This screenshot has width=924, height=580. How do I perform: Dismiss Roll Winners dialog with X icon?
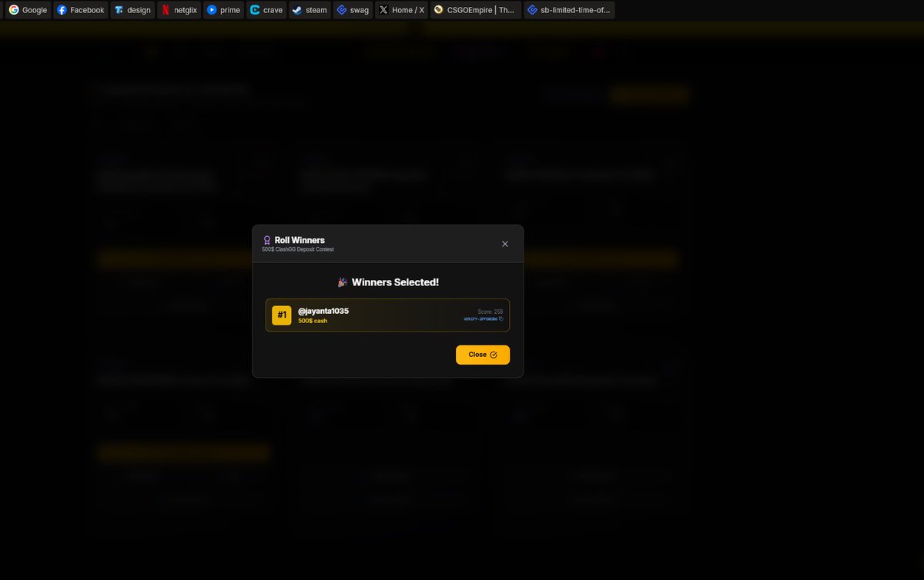coord(505,244)
